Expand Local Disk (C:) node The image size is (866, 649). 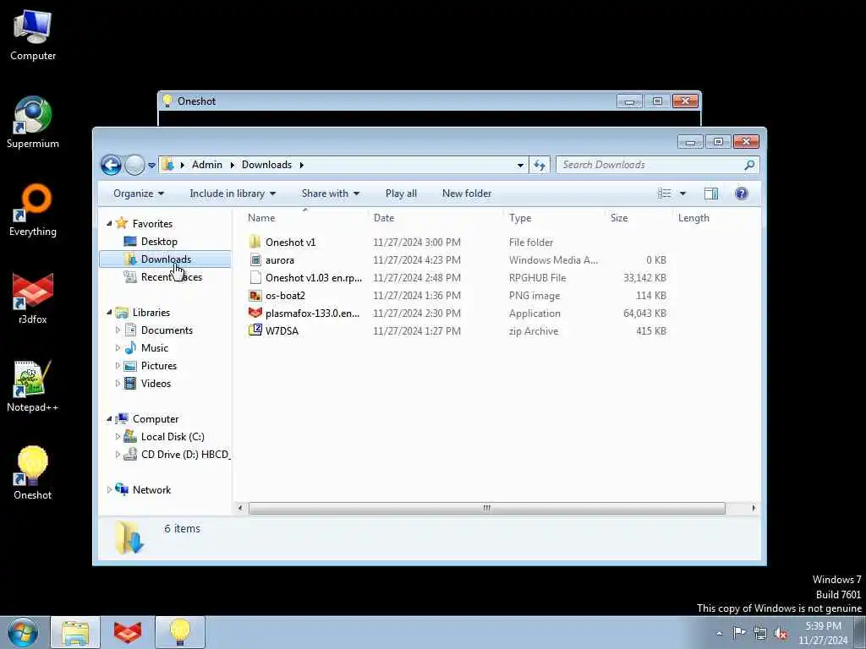pyautogui.click(x=118, y=436)
